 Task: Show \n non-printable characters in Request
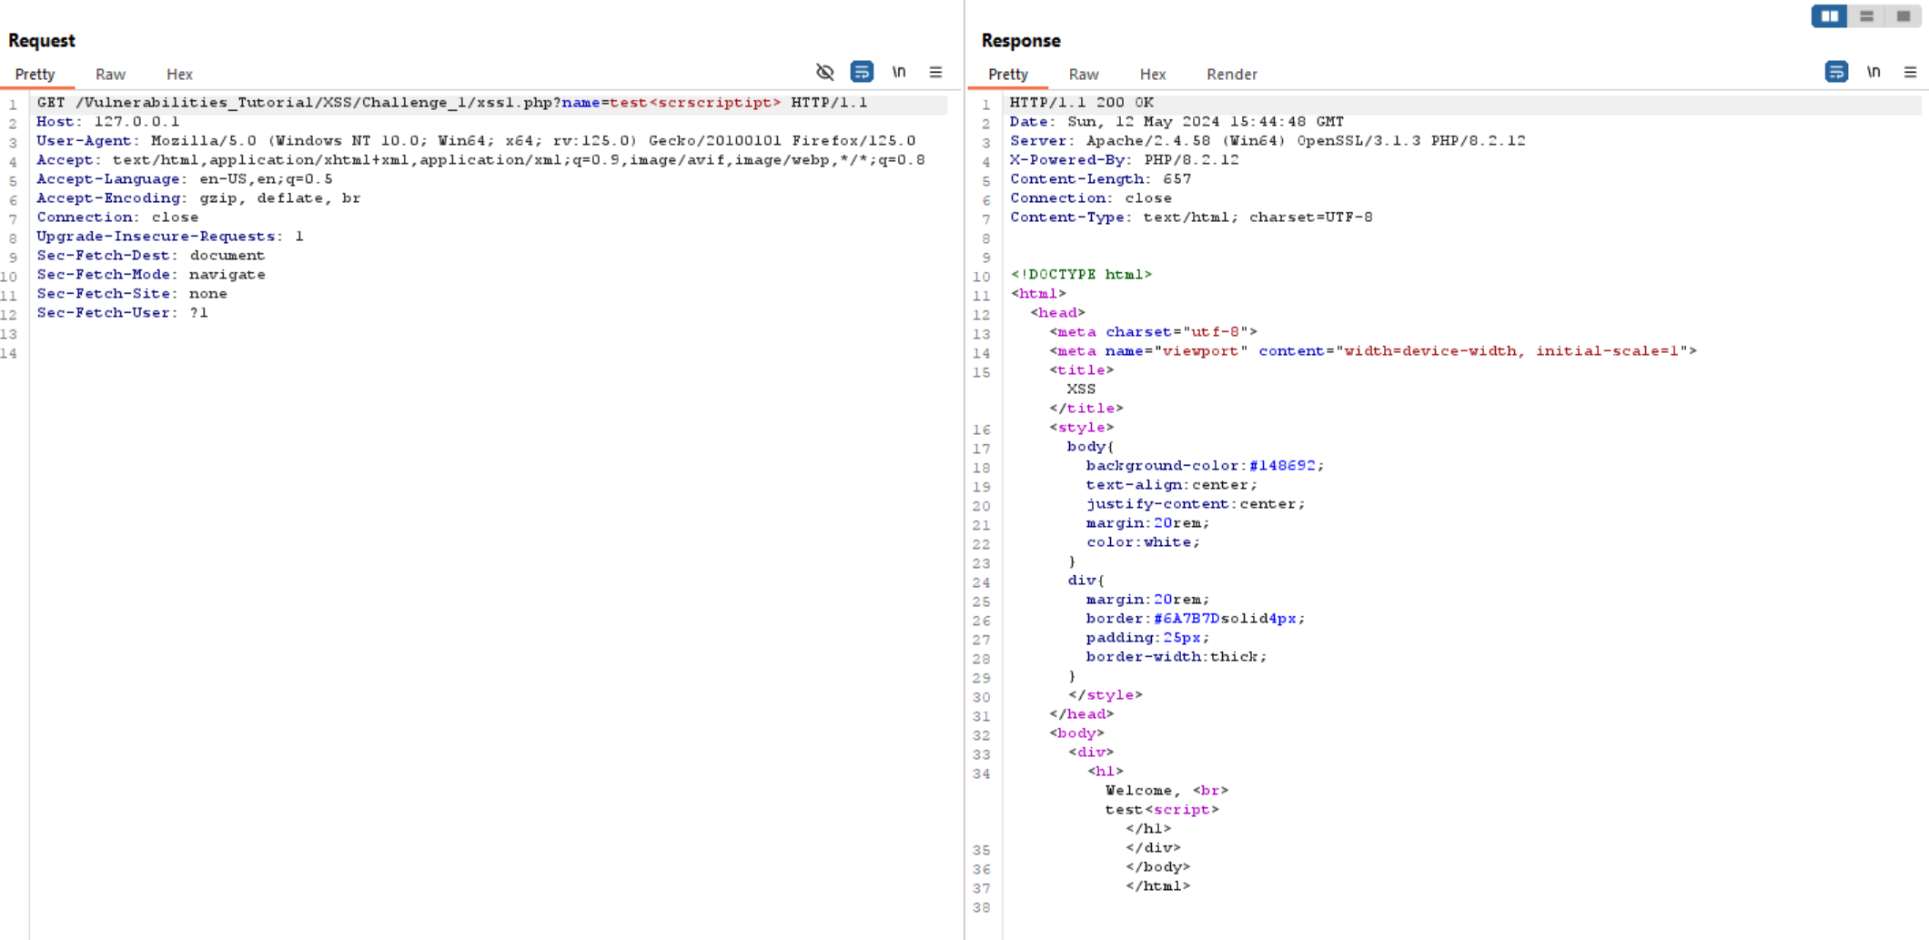tap(899, 72)
